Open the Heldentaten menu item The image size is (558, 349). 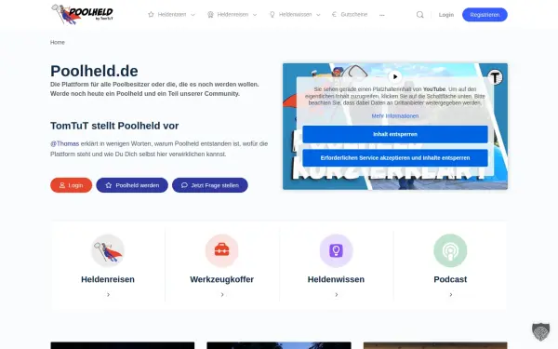pyautogui.click(x=171, y=15)
